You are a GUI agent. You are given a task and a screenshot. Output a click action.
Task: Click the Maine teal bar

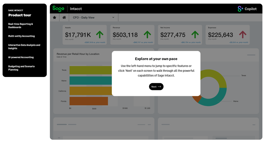tap(90, 81)
